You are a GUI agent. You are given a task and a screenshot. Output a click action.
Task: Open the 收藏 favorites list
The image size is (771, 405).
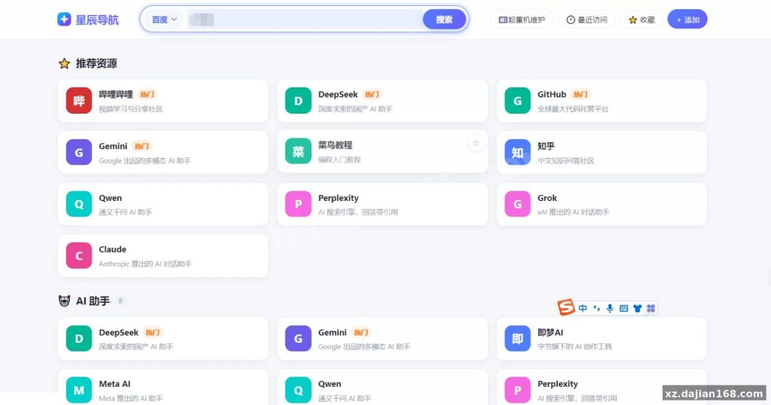(x=641, y=20)
